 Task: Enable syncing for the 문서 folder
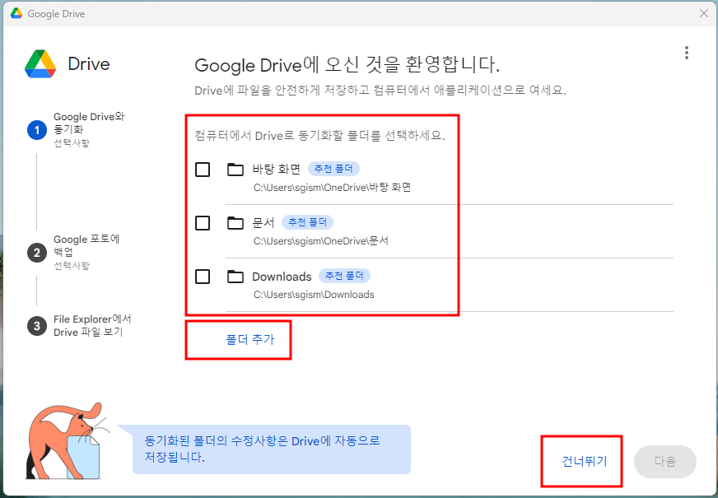pyautogui.click(x=202, y=222)
